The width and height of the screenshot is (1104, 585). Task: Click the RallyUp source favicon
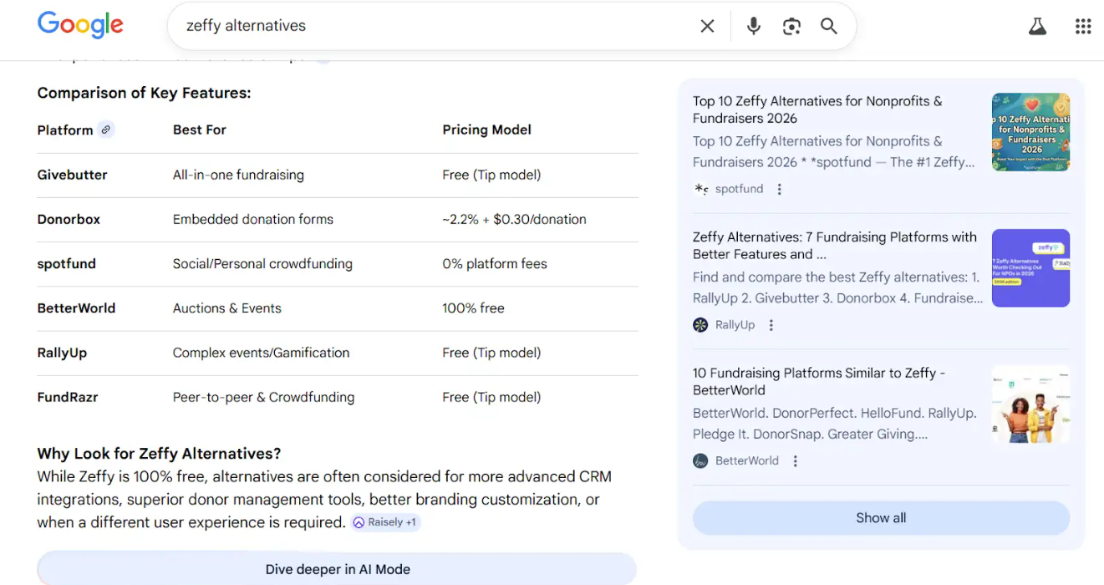(x=700, y=325)
